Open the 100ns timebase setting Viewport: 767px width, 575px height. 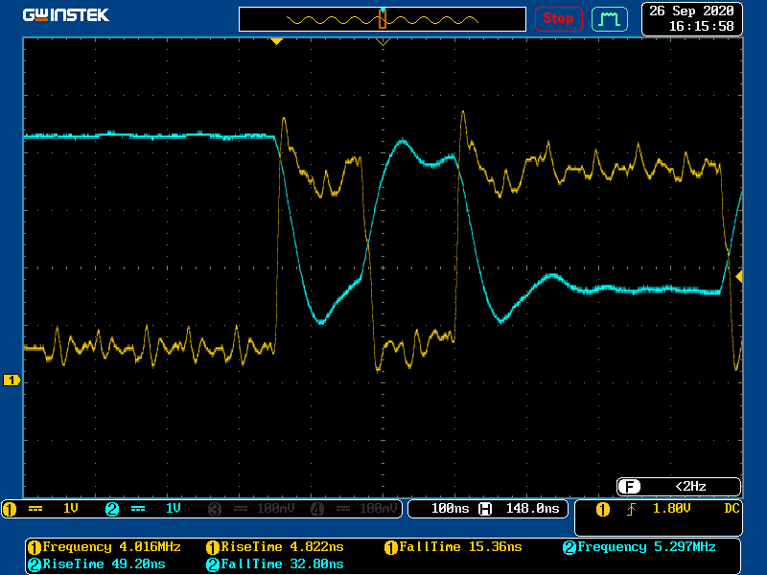point(449,509)
